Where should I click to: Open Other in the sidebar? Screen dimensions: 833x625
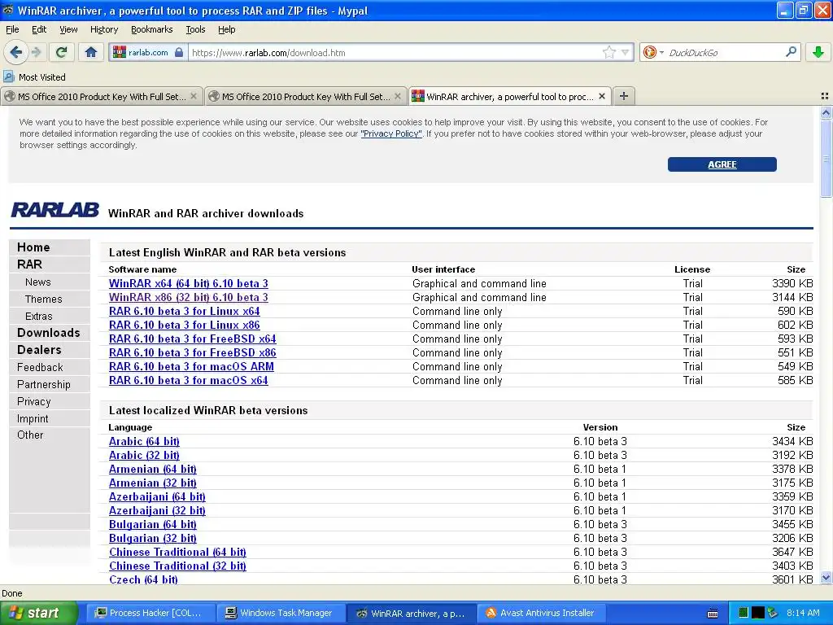(x=30, y=435)
